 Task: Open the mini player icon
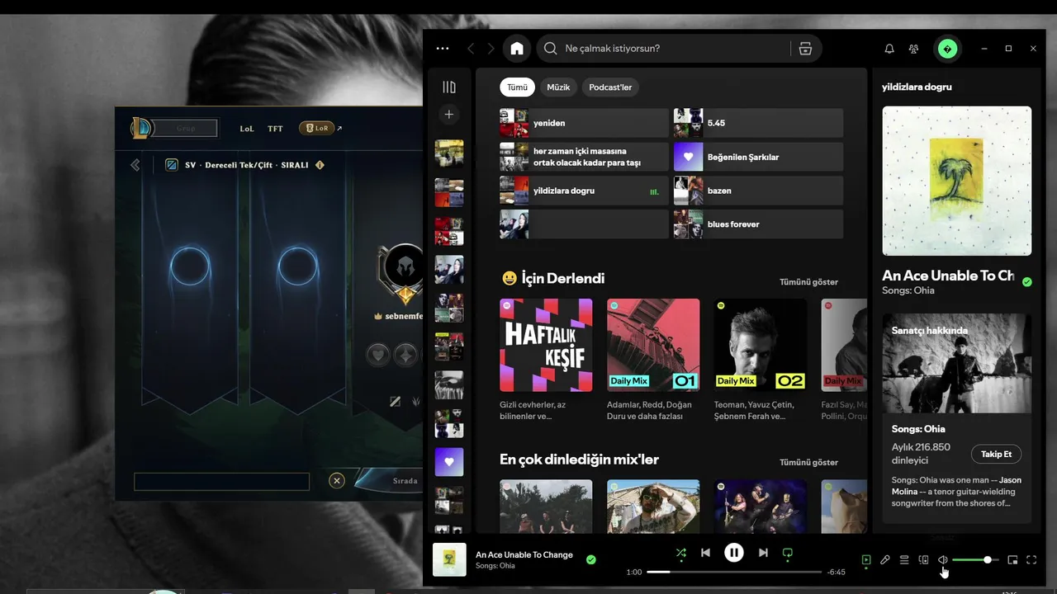click(1012, 560)
